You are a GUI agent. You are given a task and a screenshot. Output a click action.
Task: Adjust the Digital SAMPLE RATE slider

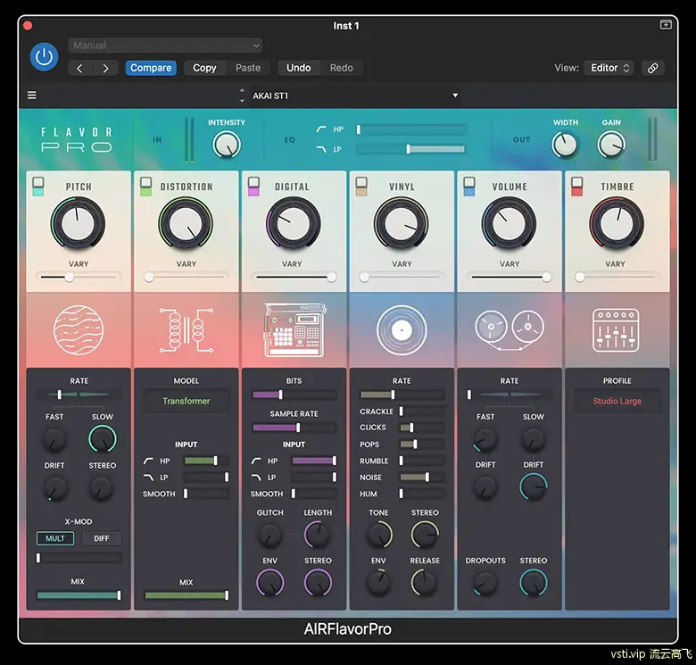click(x=294, y=428)
